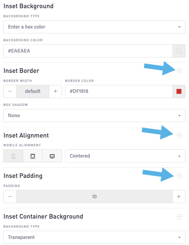Open the Box Shadow dropdown
Viewport: 189px width, 245px height.
(x=94, y=115)
